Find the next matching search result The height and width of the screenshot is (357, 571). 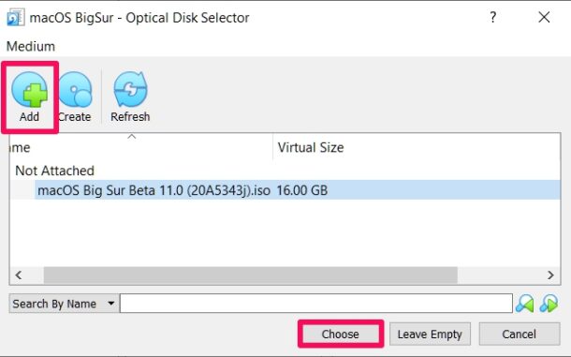[549, 304]
